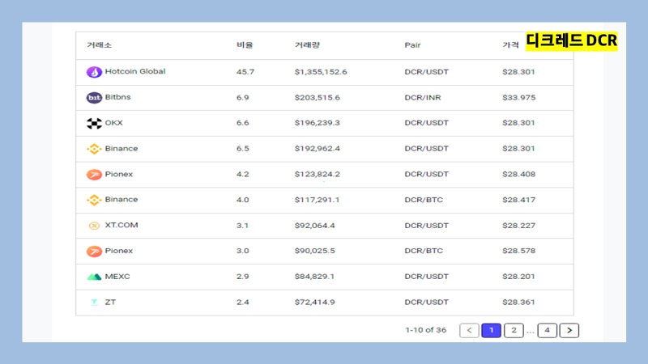Click the 가격 column header
Screen dimensions: 648x364
click(x=510, y=45)
